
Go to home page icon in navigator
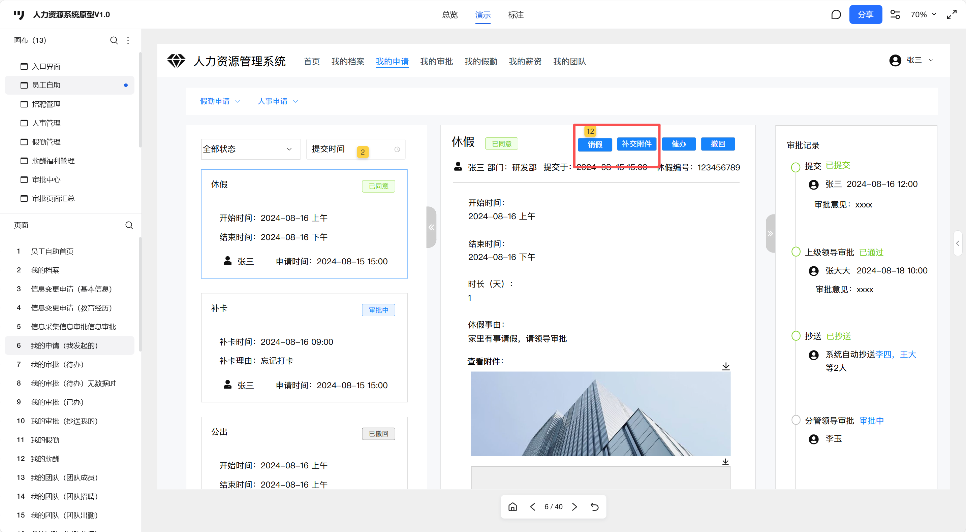click(x=512, y=506)
